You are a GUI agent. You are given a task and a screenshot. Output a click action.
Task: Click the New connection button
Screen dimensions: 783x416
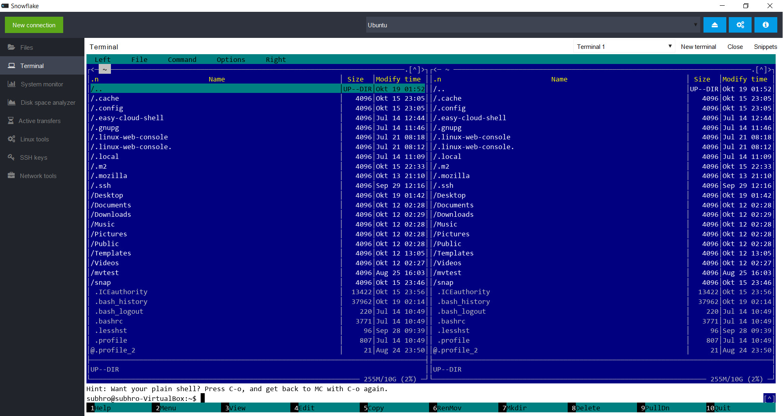(34, 25)
